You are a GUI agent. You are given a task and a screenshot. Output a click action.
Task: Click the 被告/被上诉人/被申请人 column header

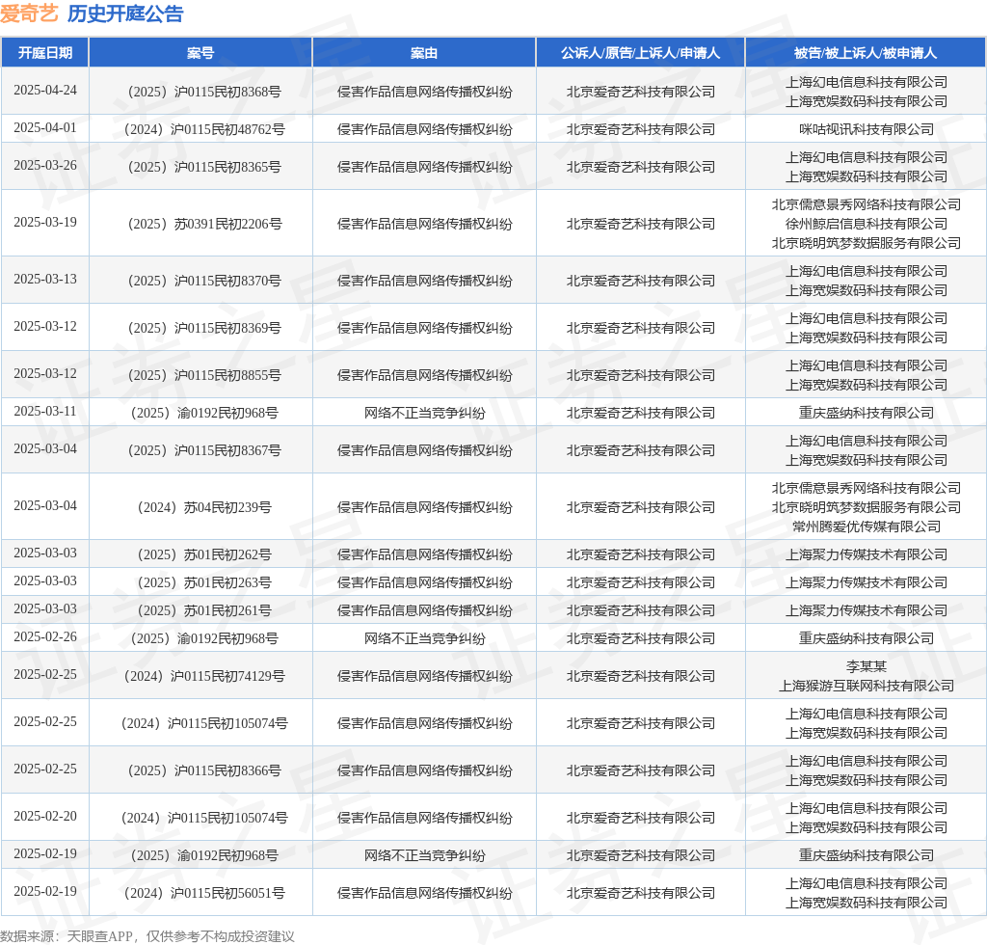pyautogui.click(x=866, y=53)
